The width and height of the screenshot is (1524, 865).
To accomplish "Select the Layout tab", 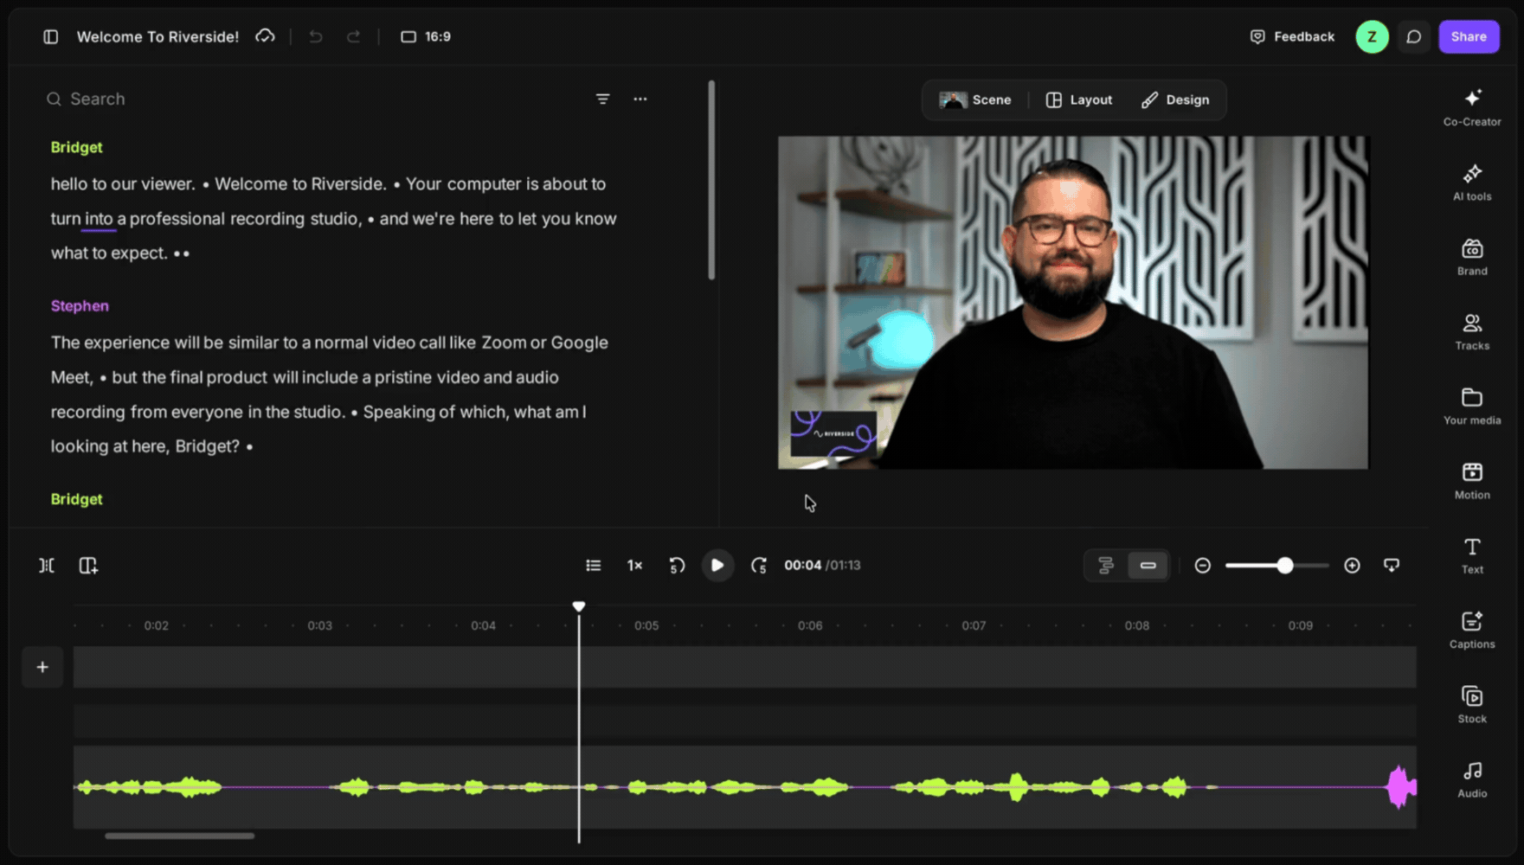I will point(1079,99).
